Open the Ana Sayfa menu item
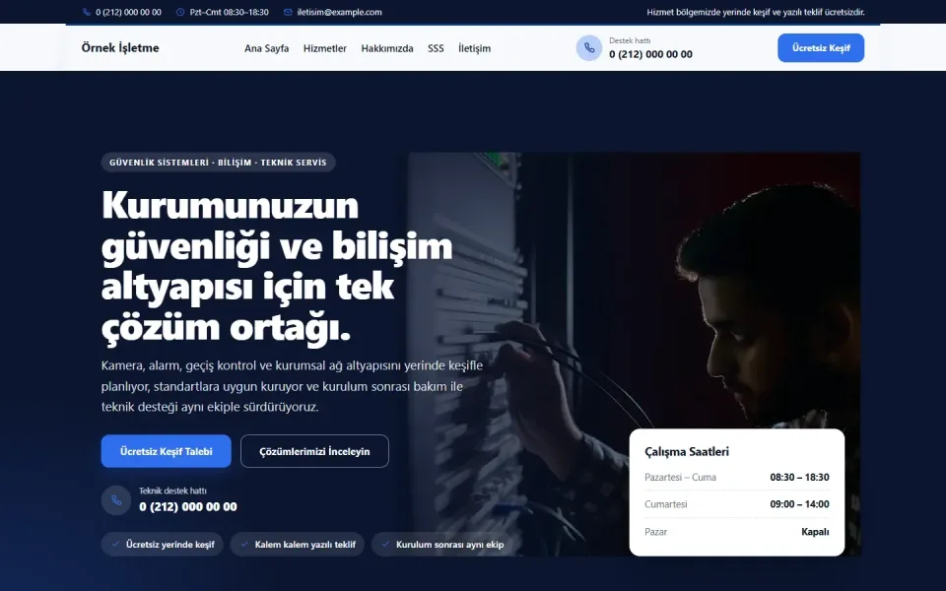 tap(267, 48)
